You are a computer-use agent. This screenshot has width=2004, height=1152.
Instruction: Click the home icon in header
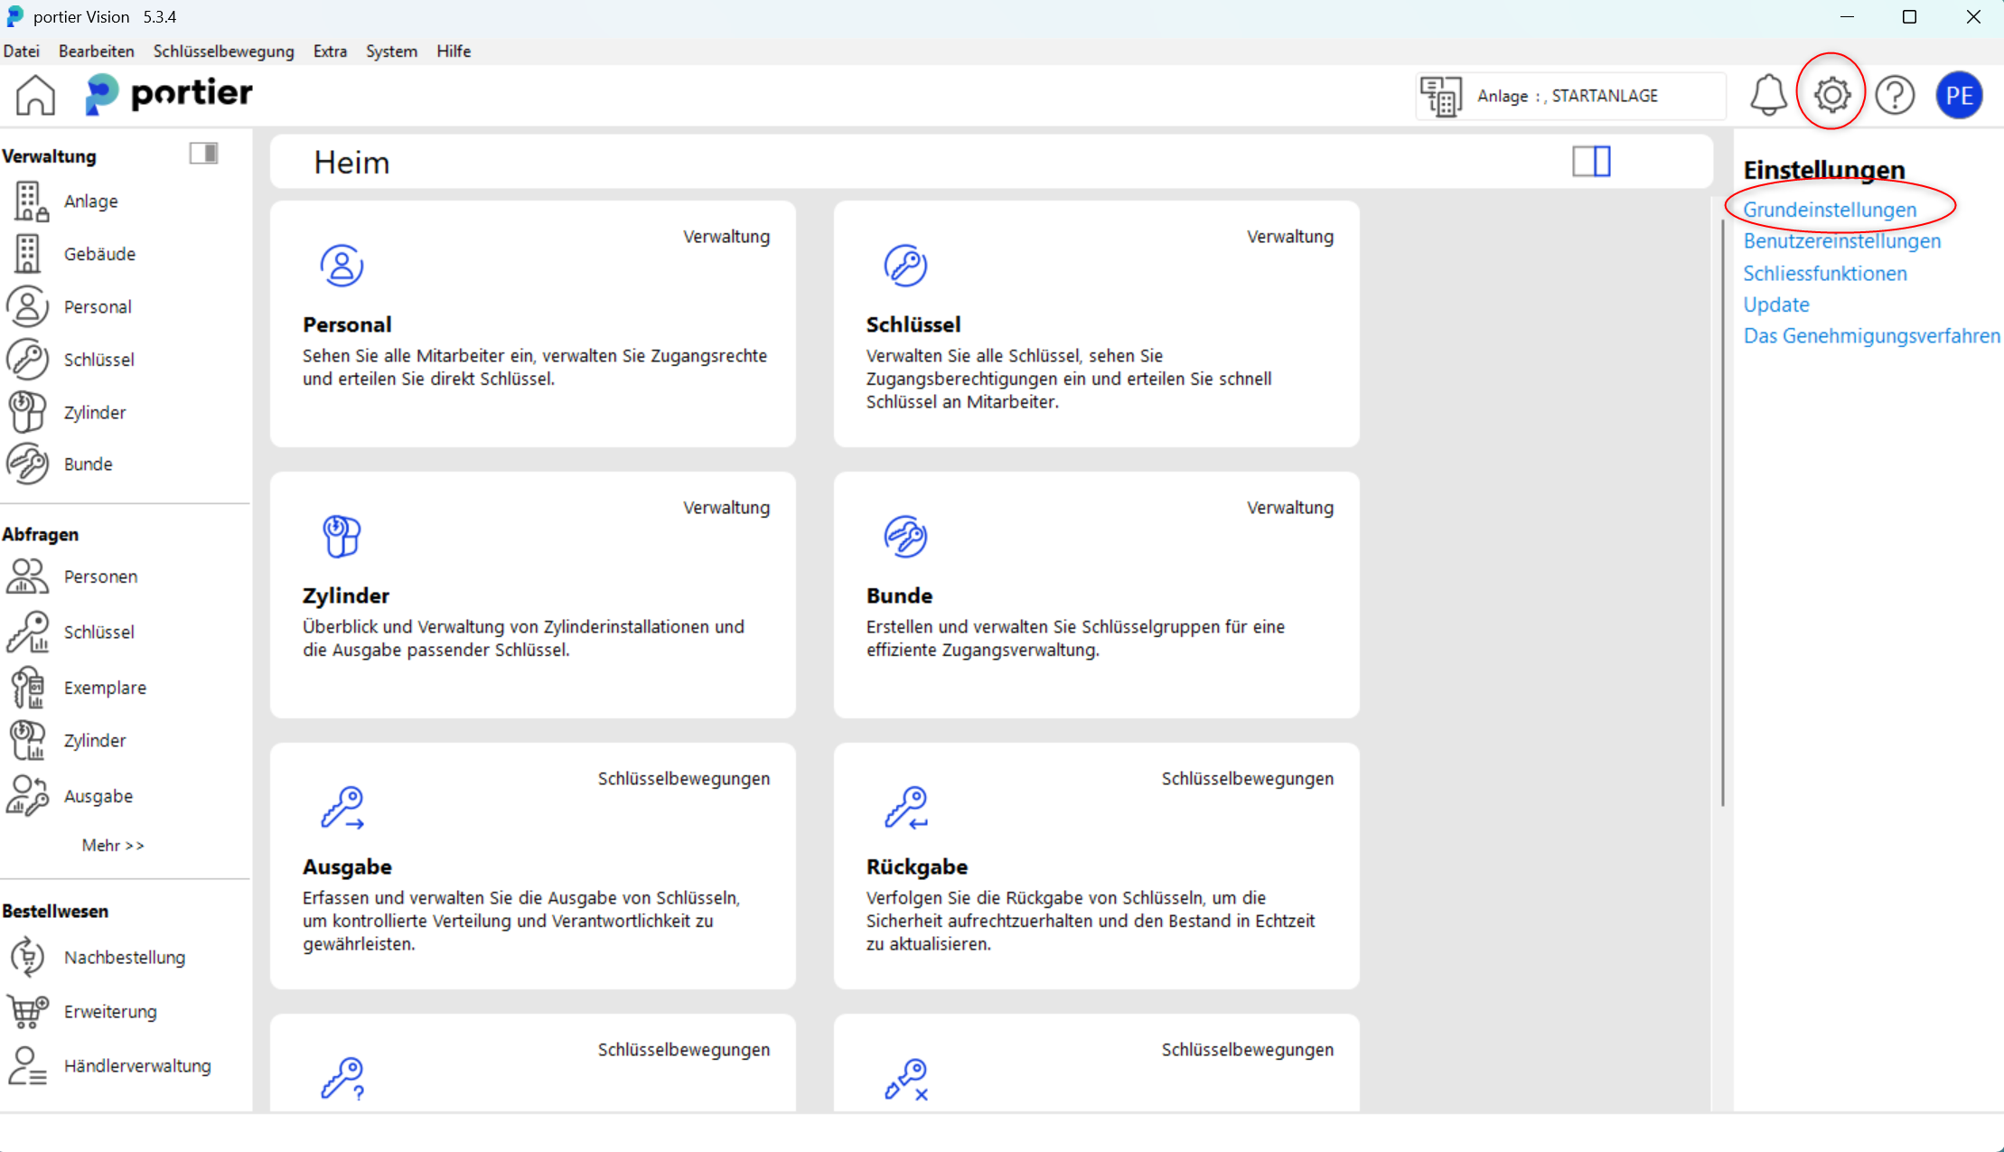(x=35, y=95)
